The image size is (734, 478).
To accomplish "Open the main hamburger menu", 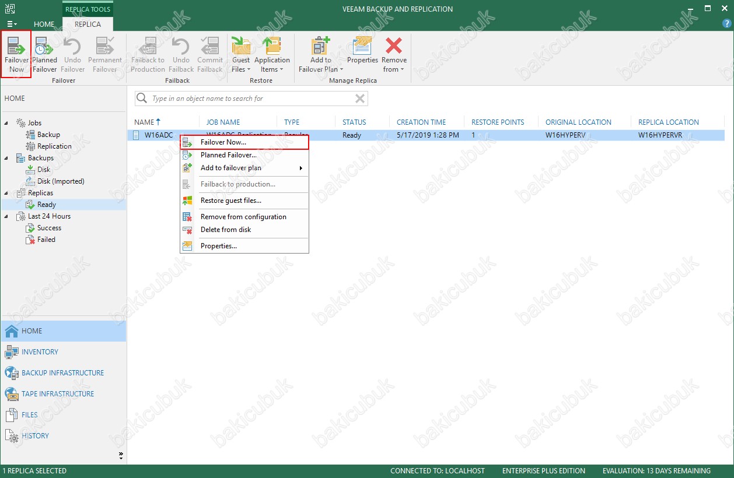I will pyautogui.click(x=12, y=24).
